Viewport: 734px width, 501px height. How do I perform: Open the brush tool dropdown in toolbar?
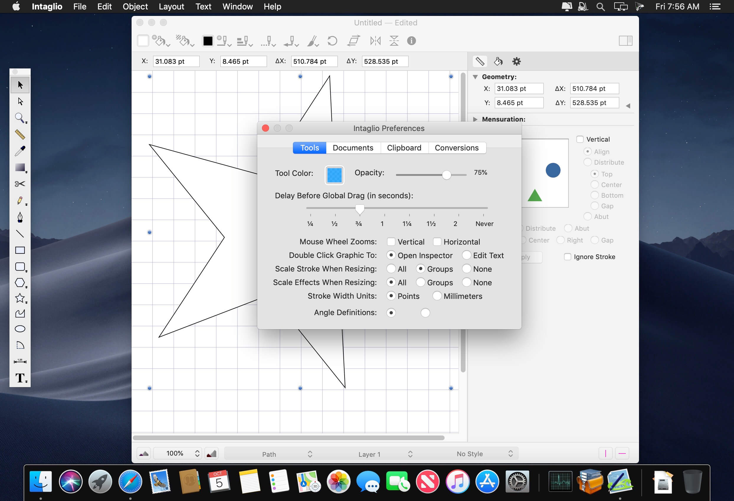313,41
